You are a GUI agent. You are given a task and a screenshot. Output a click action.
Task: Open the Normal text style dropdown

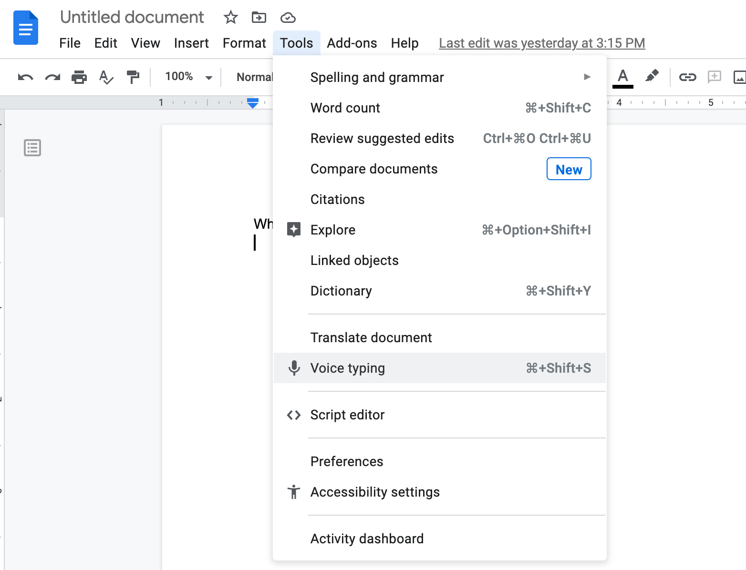[254, 77]
